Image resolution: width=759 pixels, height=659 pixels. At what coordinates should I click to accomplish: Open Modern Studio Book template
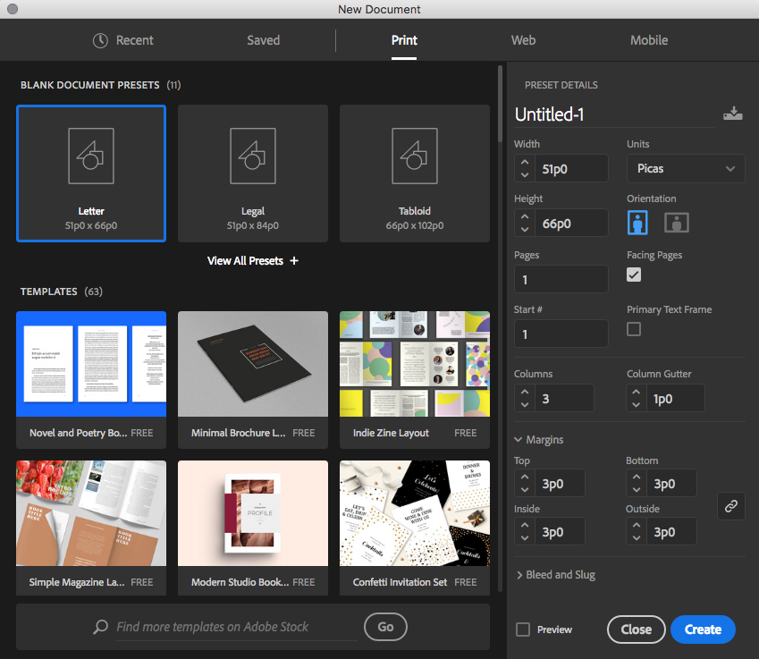[253, 528]
